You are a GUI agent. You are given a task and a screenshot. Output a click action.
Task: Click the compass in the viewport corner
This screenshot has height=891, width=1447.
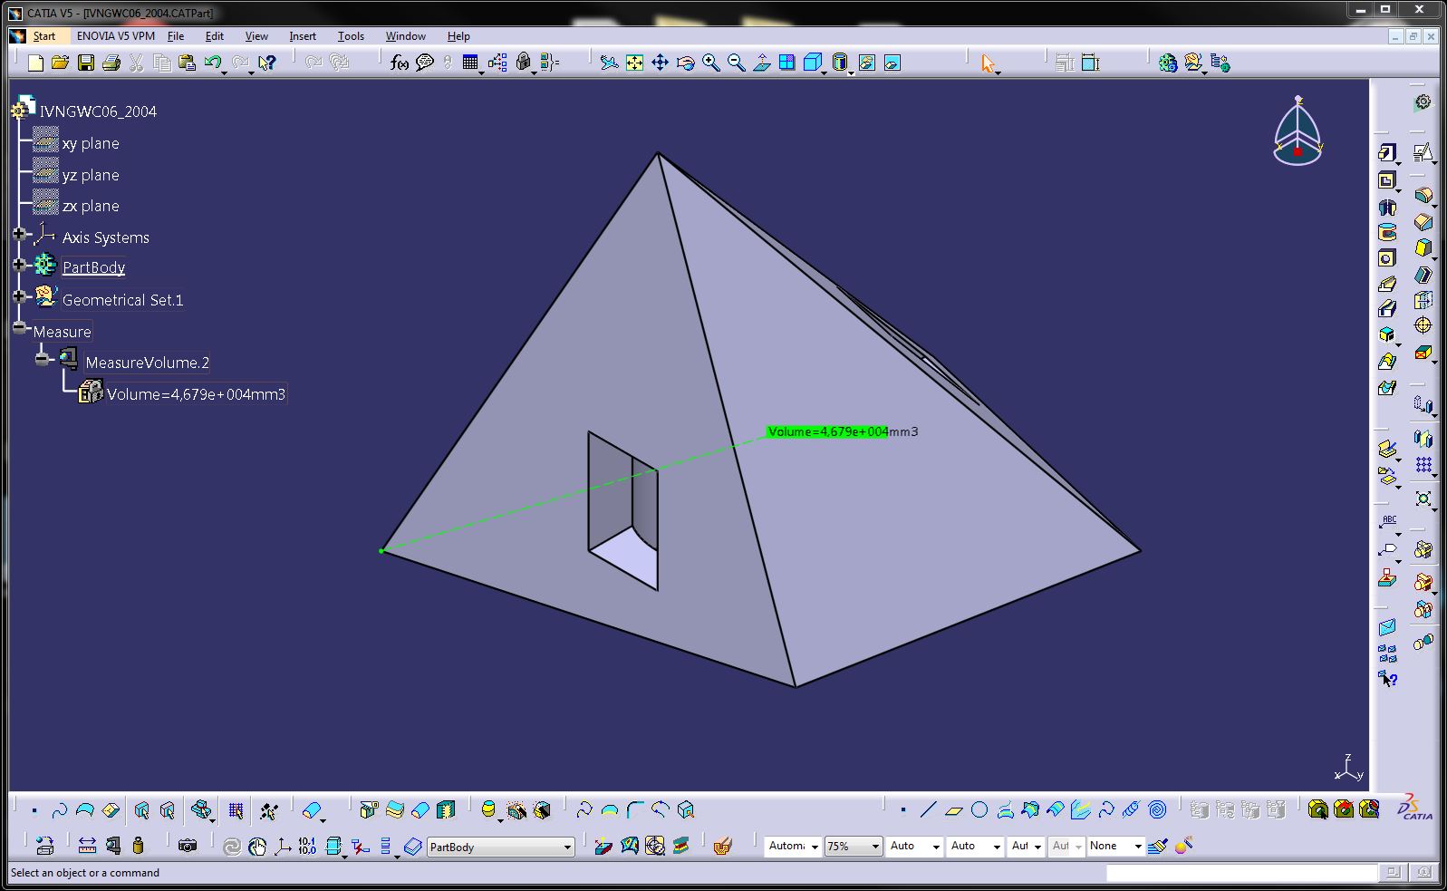point(1297,132)
